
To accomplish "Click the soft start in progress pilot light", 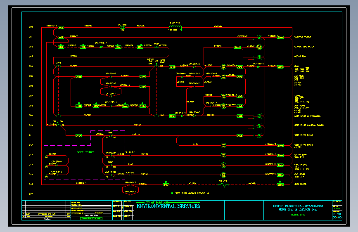I will pyautogui.click(x=259, y=116).
